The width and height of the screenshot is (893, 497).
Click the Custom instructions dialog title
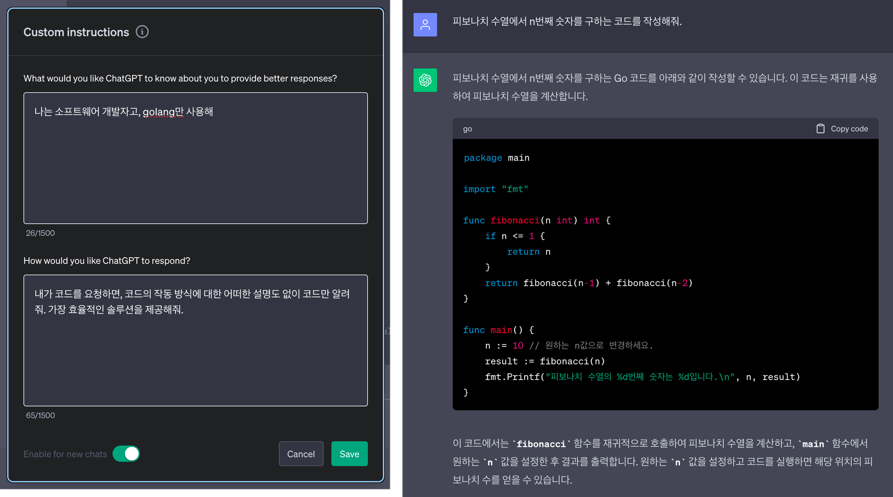pos(76,32)
